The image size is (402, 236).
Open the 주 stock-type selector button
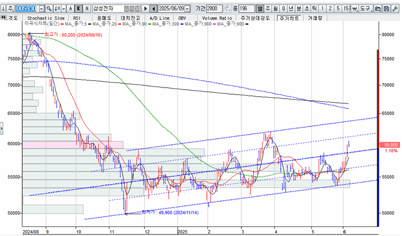tap(10, 9)
